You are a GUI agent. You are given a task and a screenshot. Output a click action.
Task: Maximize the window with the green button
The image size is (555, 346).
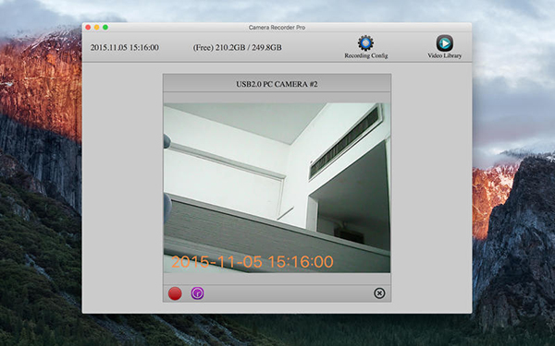pyautogui.click(x=105, y=27)
